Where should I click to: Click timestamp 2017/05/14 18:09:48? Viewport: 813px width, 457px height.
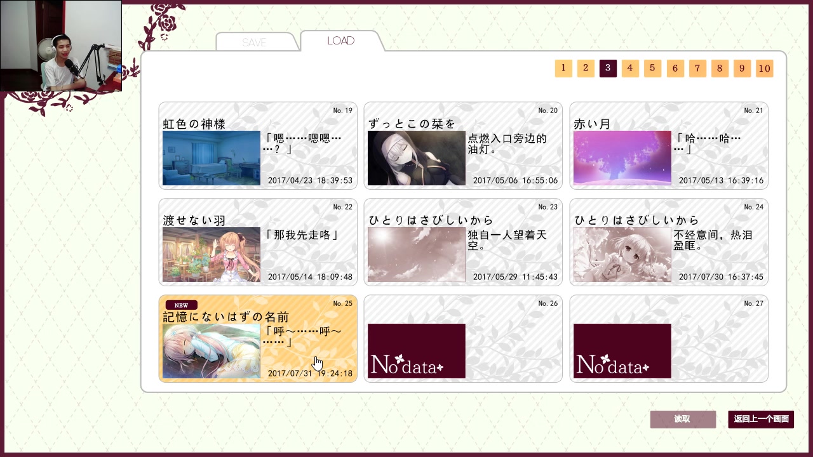tap(310, 277)
